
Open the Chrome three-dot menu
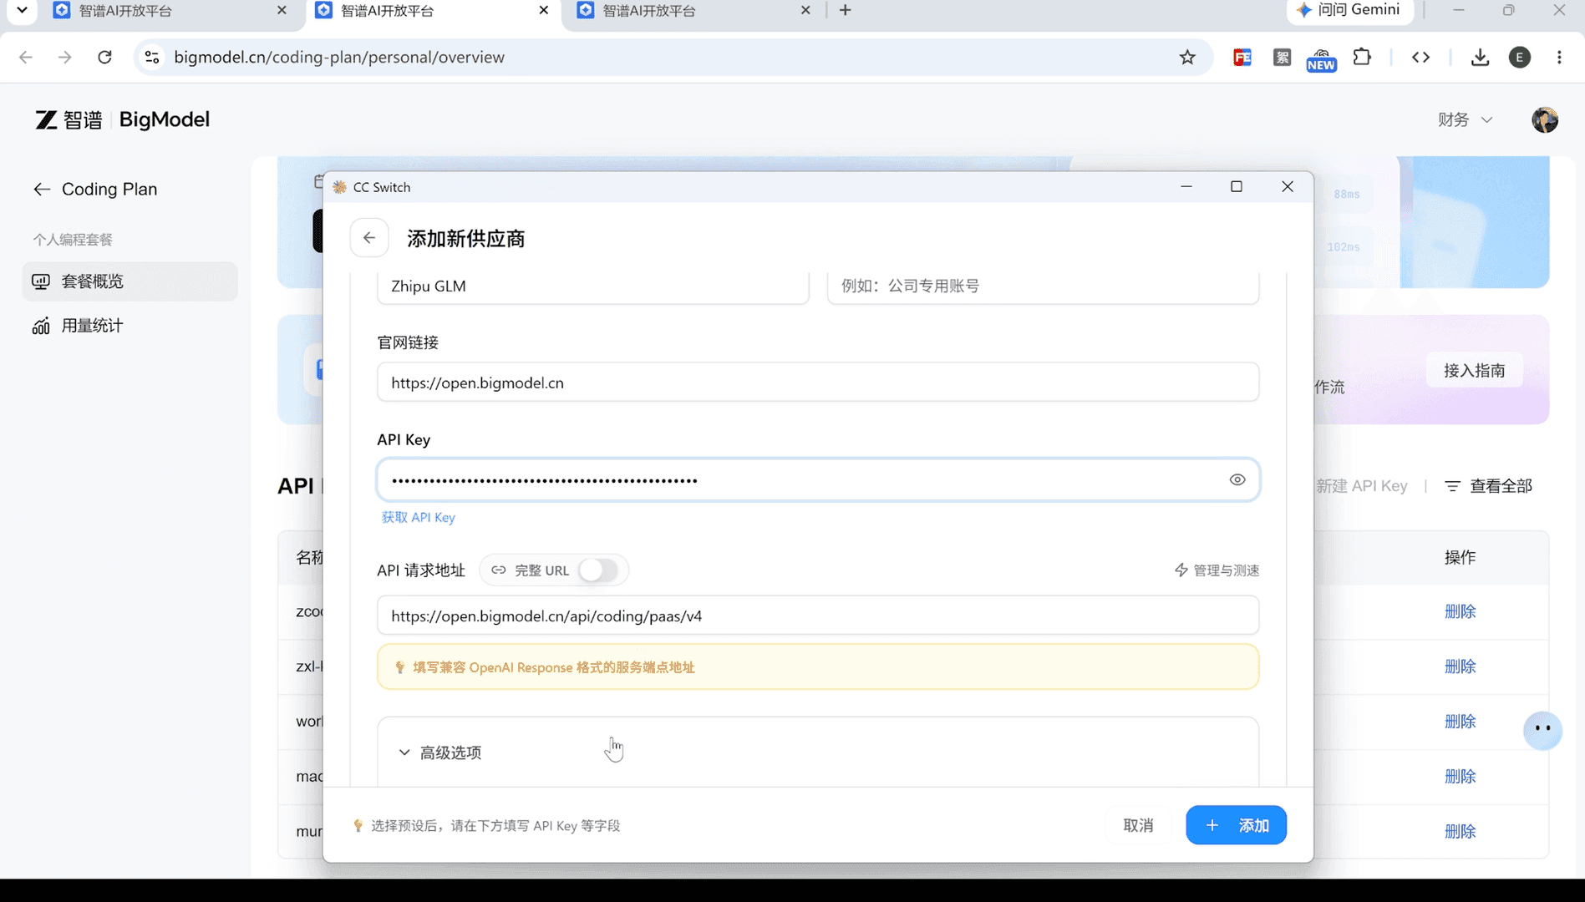pos(1559,57)
